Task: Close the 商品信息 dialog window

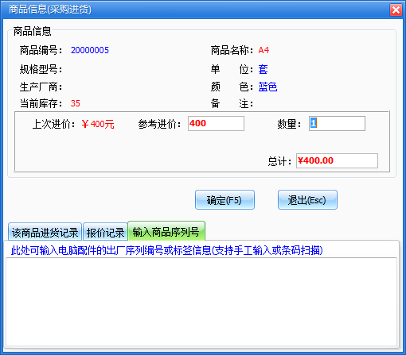Action: tap(396, 10)
